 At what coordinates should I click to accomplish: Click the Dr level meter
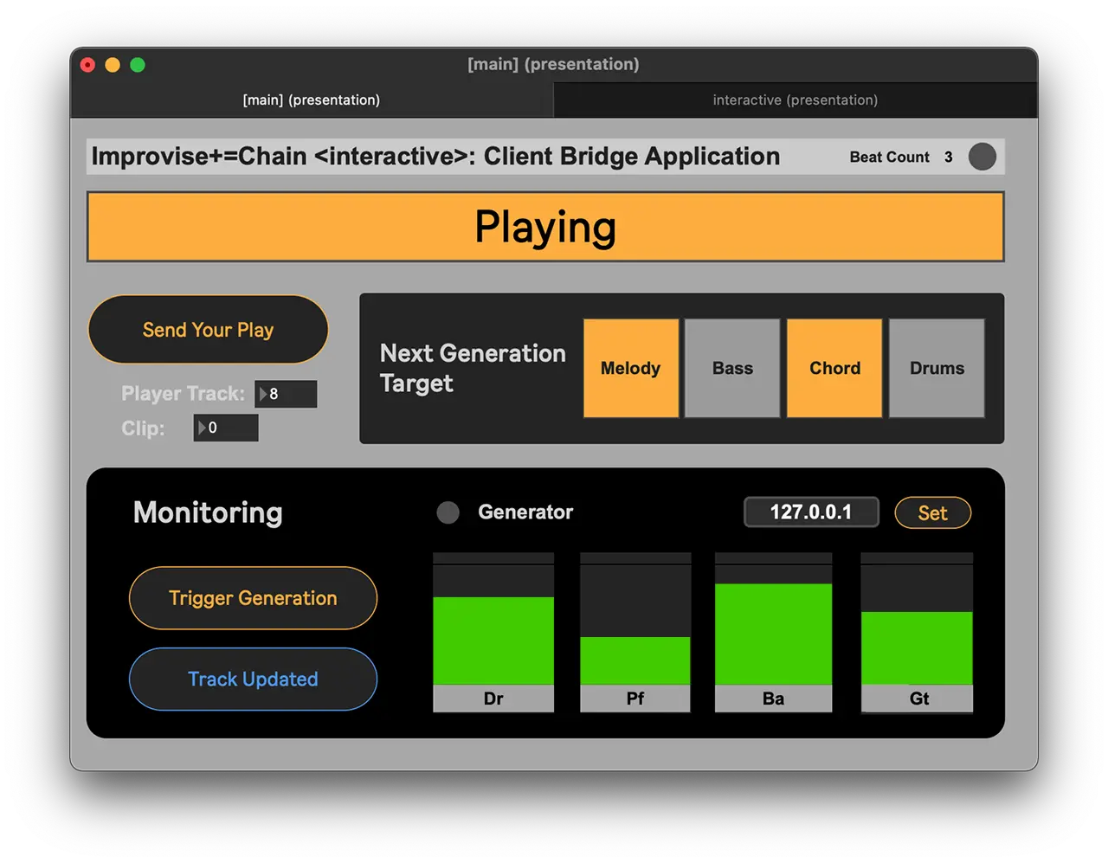click(x=493, y=623)
